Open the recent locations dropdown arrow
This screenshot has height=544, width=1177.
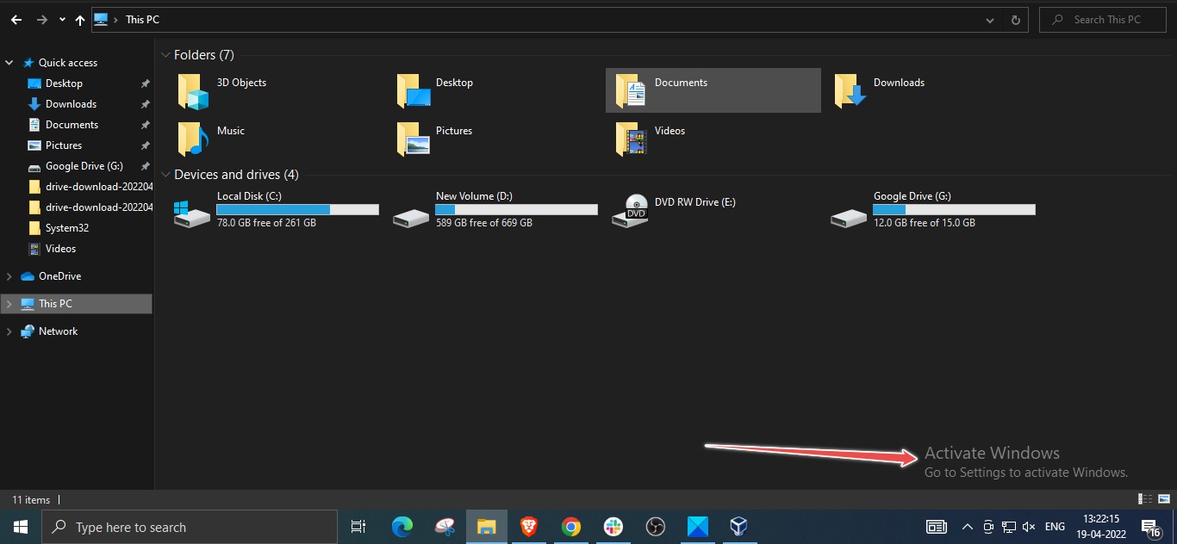[x=62, y=20]
